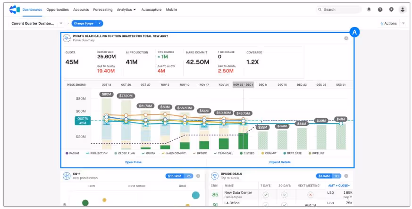Click the $28M projected bar label
412x209 pixels.
pyautogui.click(x=262, y=127)
